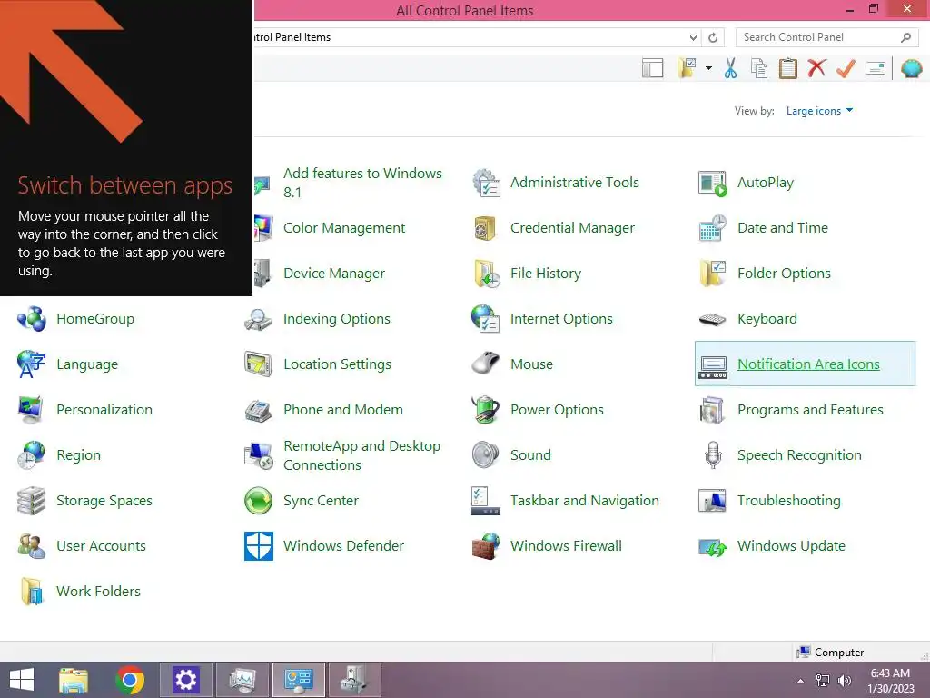
Task: Click the rename toolbar icon
Action: pos(876,68)
